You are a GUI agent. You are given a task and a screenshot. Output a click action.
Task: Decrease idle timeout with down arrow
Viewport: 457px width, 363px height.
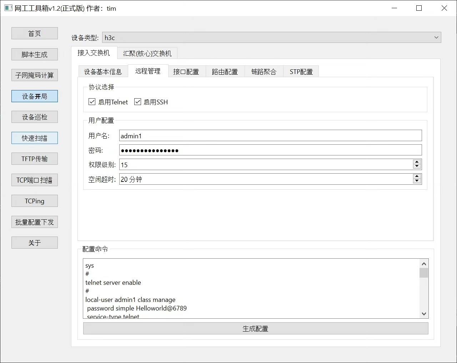point(417,181)
